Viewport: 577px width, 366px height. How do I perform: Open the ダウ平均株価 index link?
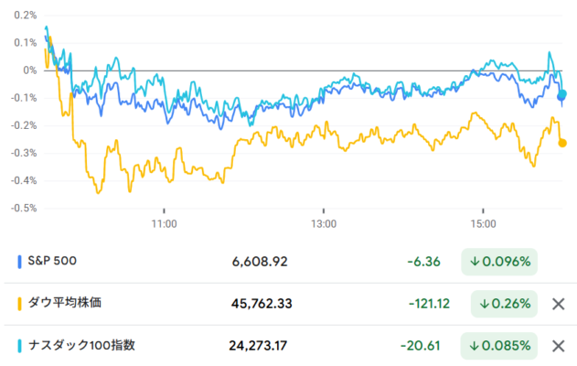pyautogui.click(x=65, y=303)
